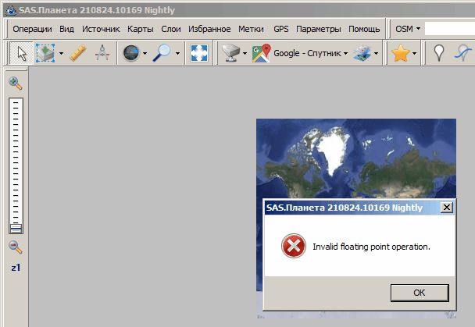This screenshot has width=475, height=327.
Task: Select the arrow cursor move tool
Action: (x=22, y=54)
